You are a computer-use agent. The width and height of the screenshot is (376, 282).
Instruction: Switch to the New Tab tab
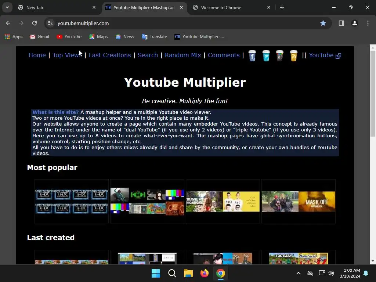click(57, 7)
